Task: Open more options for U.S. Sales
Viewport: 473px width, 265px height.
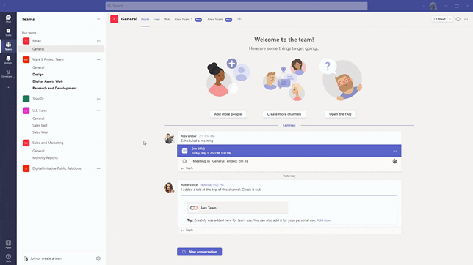Action: (98, 111)
